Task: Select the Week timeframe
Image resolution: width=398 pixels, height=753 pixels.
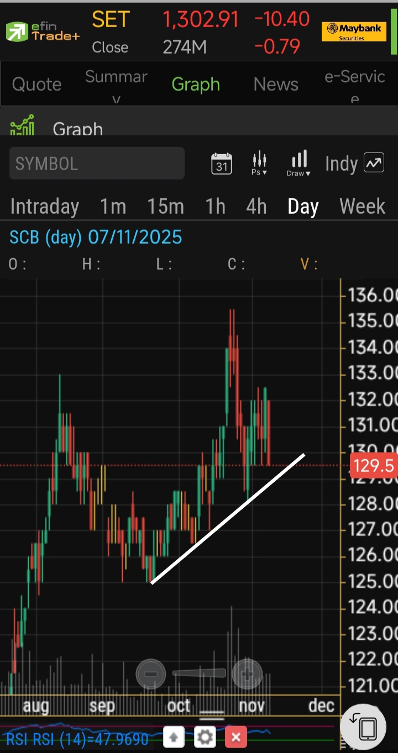Action: (x=362, y=206)
